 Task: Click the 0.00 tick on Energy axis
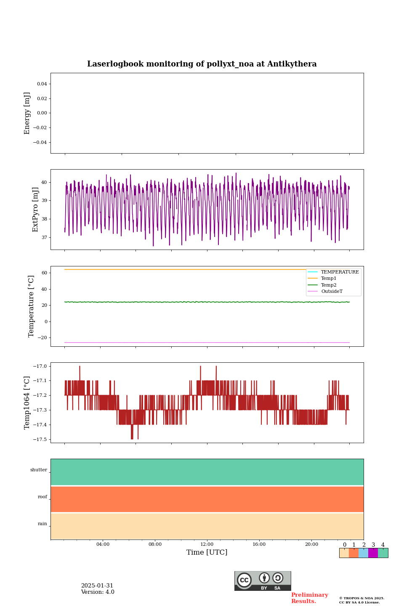pyautogui.click(x=42, y=113)
